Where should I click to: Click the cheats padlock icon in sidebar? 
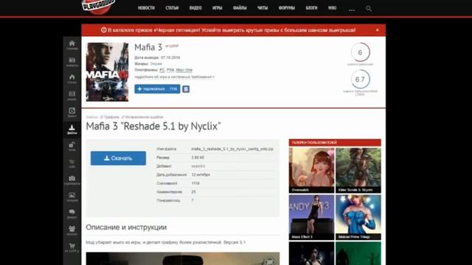pos(72,146)
